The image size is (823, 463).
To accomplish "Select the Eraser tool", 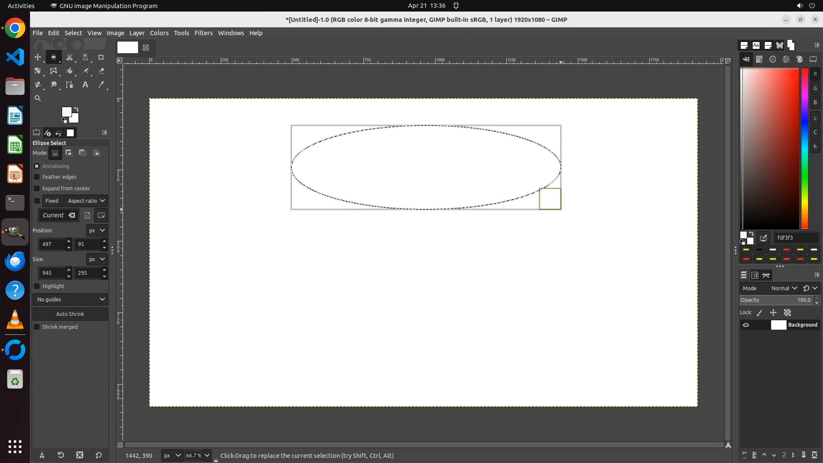I will pos(101,71).
